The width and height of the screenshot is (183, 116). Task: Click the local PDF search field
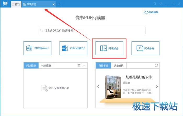click(x=92, y=31)
